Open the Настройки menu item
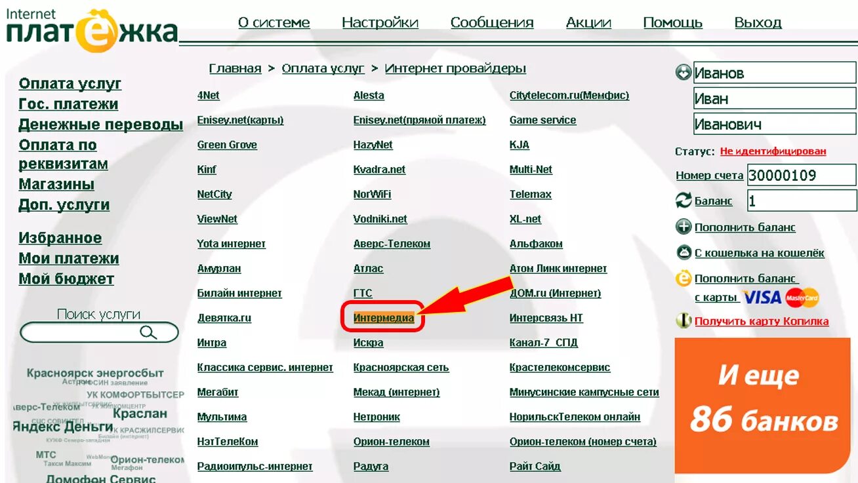Image resolution: width=858 pixels, height=483 pixels. click(x=380, y=22)
